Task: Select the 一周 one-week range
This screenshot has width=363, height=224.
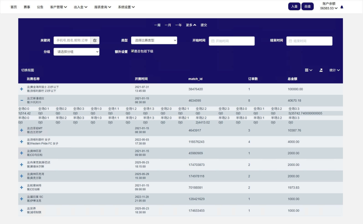Action: click(157, 25)
